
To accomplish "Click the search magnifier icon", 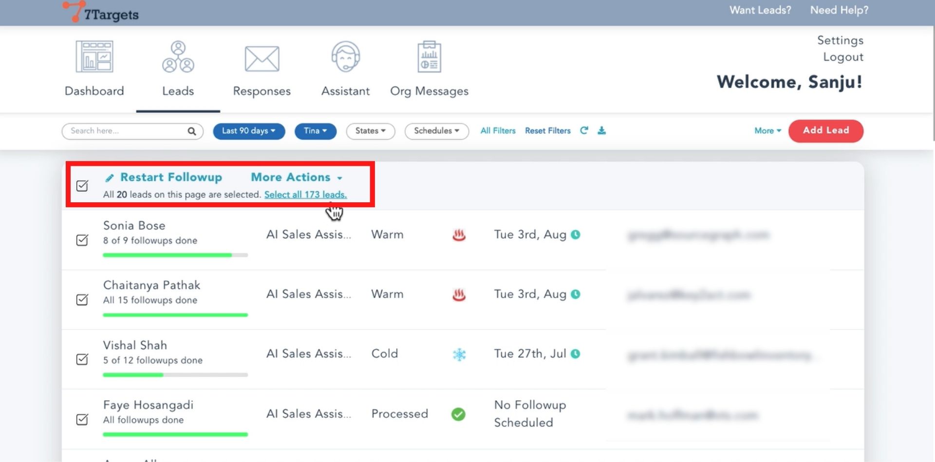I will coord(192,131).
